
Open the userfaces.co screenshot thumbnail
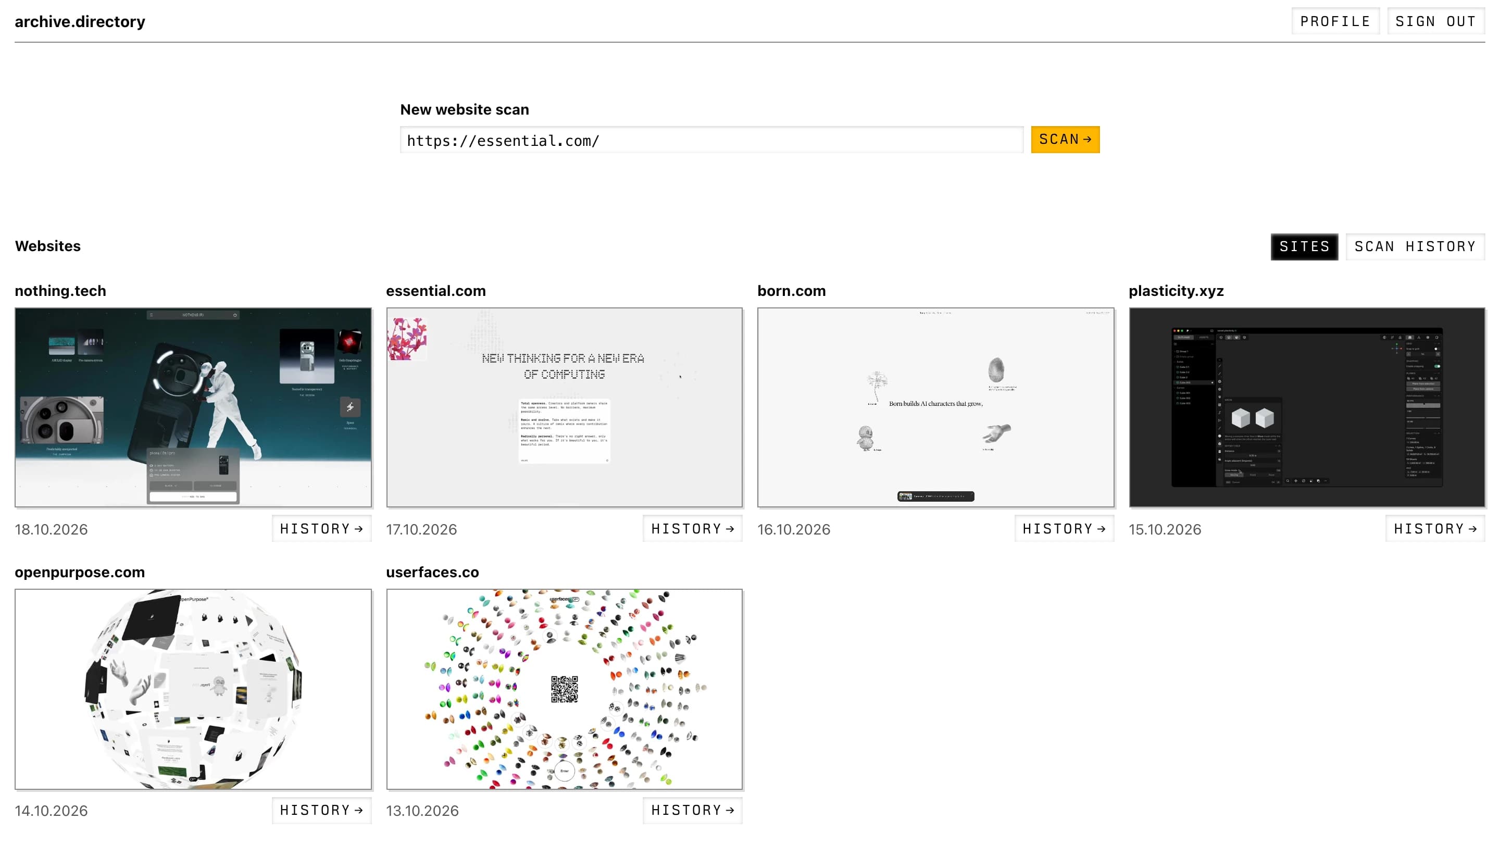click(x=564, y=689)
